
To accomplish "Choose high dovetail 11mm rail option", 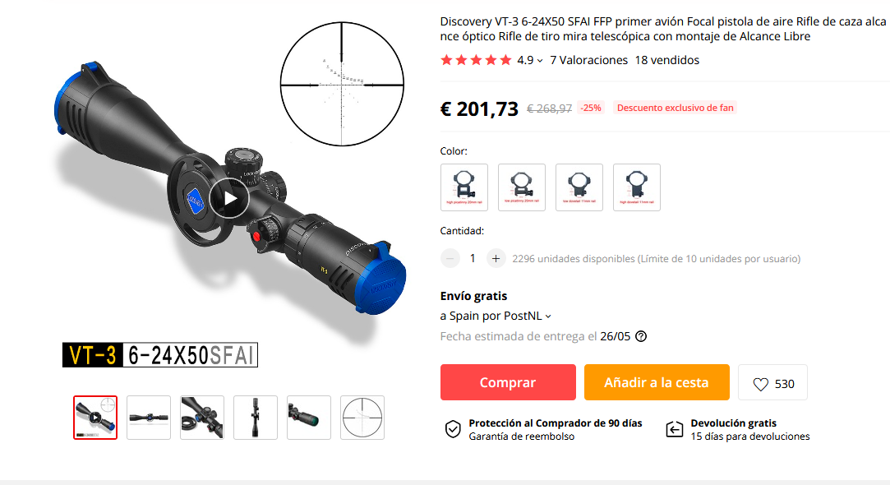I will click(637, 187).
